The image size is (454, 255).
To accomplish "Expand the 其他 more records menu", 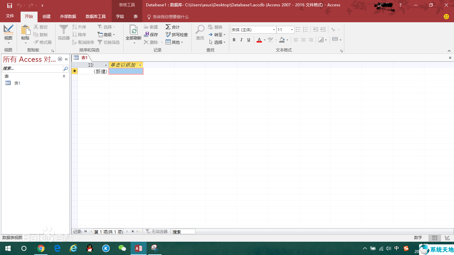I will click(174, 42).
